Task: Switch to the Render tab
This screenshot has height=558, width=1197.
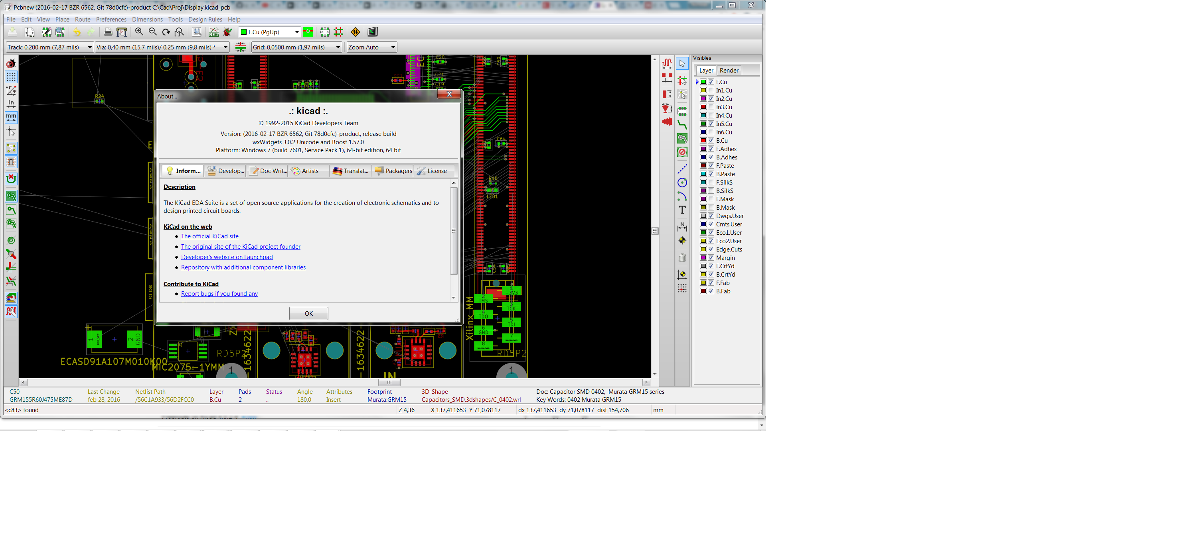Action: click(x=729, y=71)
